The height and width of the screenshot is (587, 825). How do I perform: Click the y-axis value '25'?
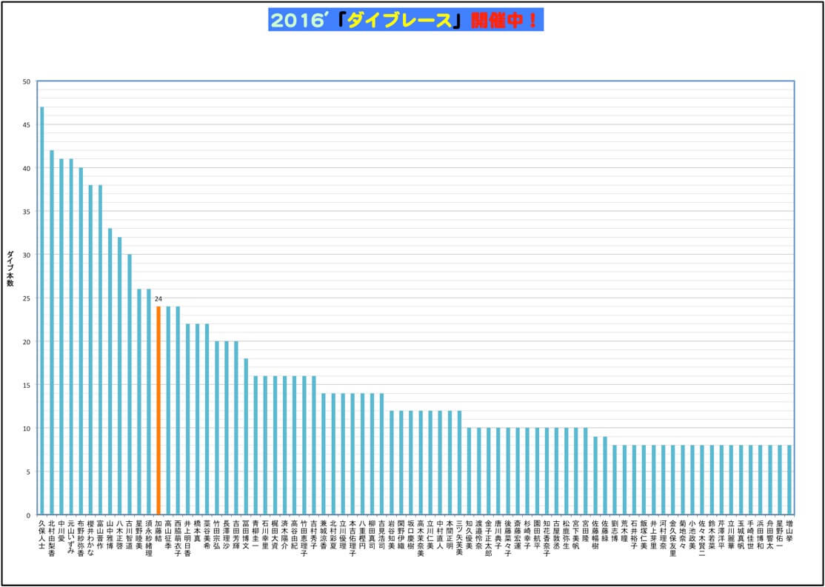[x=27, y=298]
